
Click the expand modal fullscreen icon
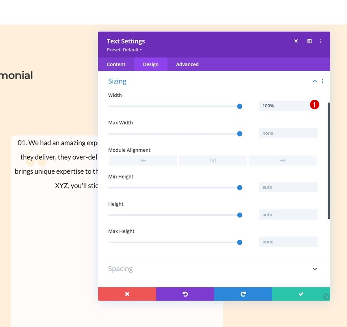pos(296,41)
